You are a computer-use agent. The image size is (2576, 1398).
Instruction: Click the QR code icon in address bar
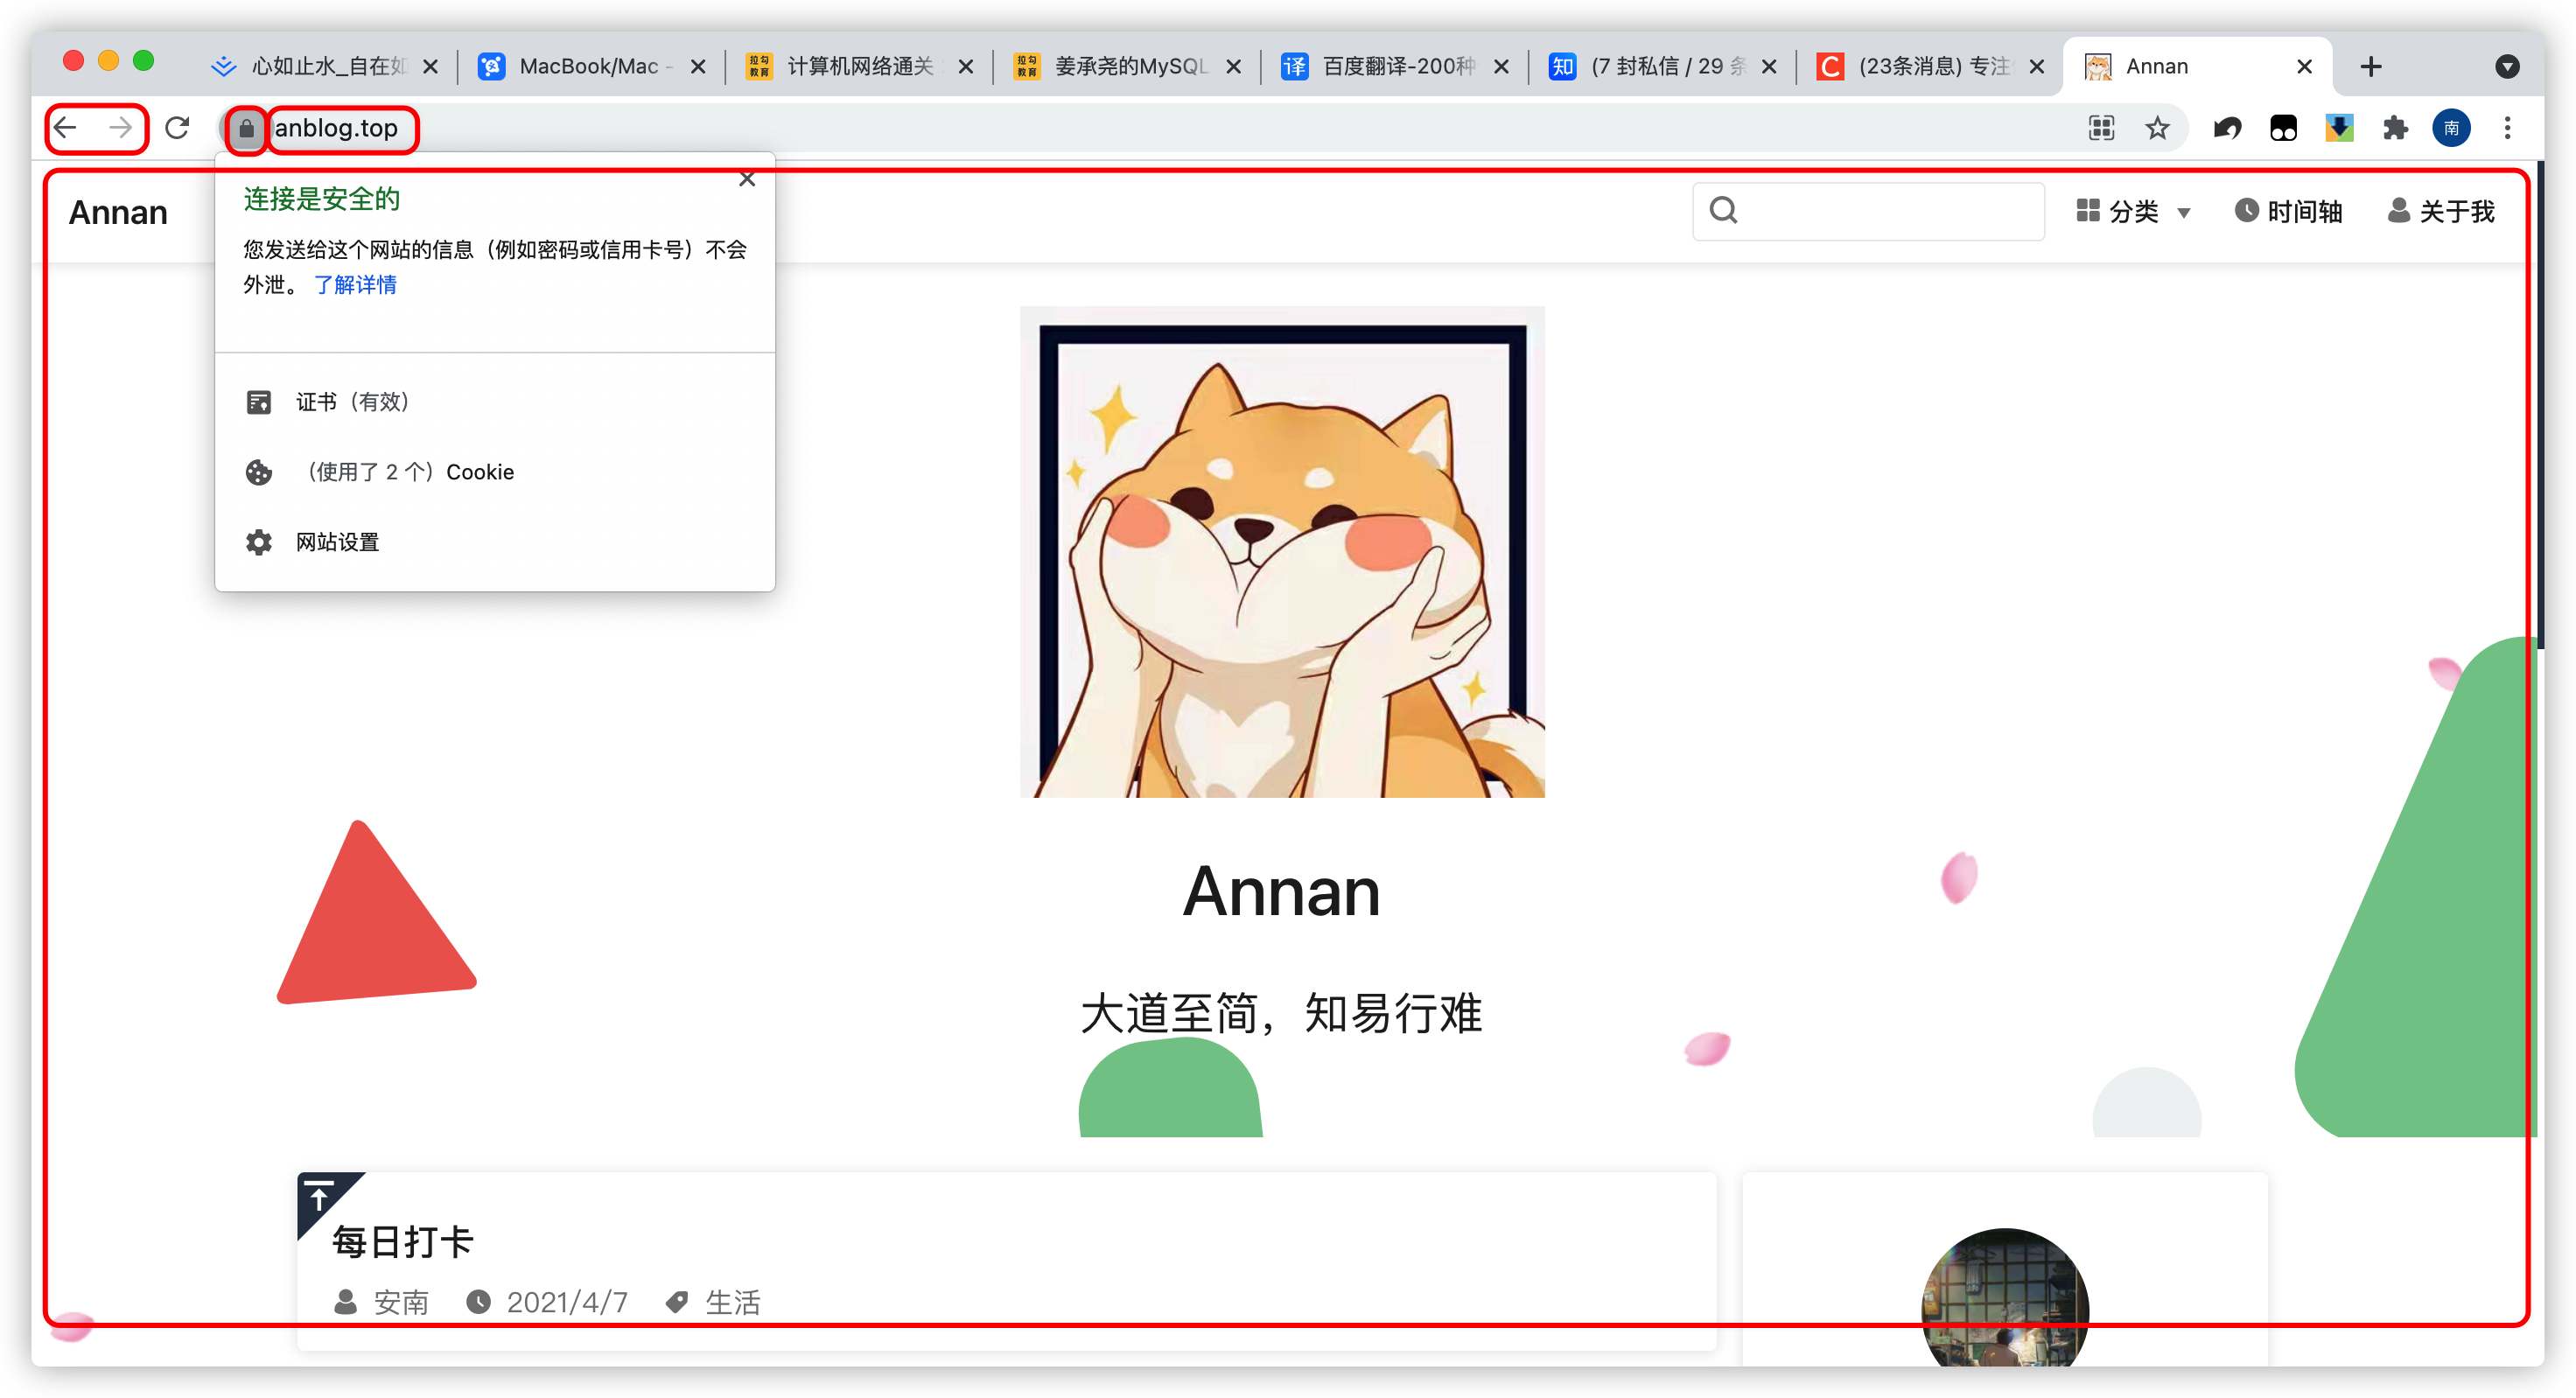coord(2101,128)
